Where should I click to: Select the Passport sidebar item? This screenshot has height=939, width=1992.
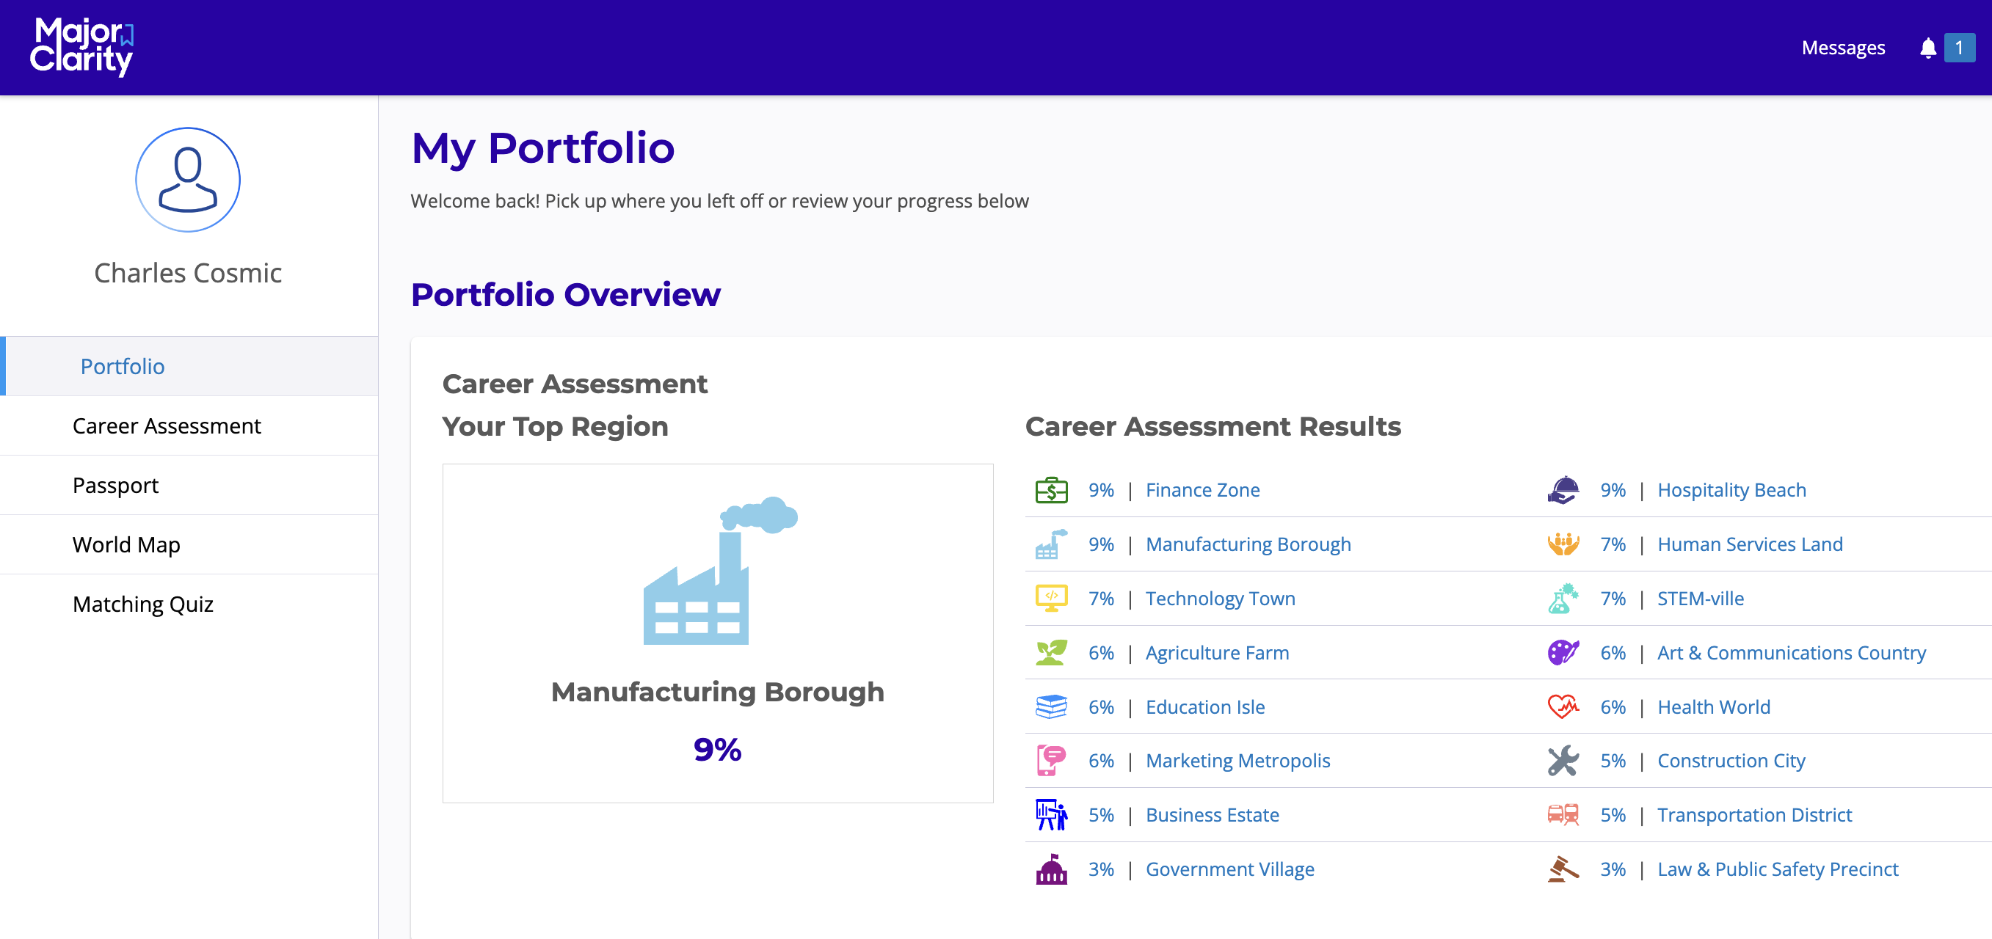click(x=115, y=486)
